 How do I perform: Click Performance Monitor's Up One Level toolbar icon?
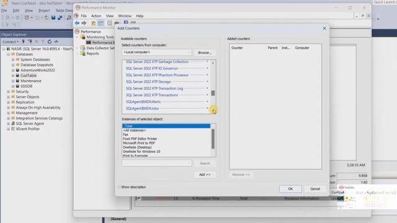pos(93,23)
